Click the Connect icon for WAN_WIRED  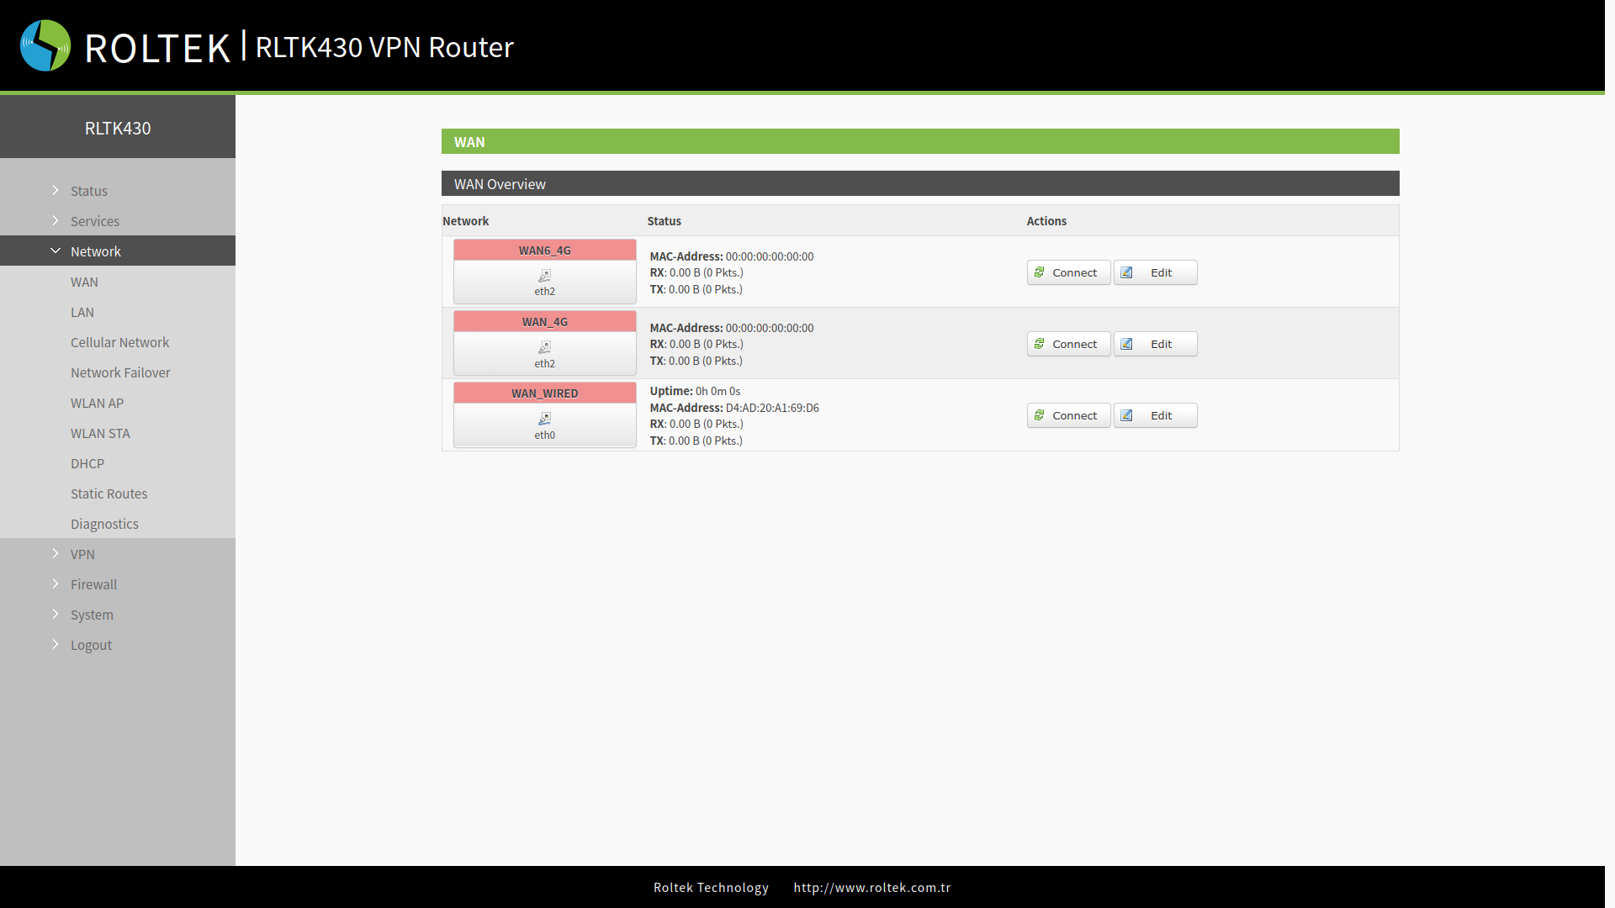1040,415
